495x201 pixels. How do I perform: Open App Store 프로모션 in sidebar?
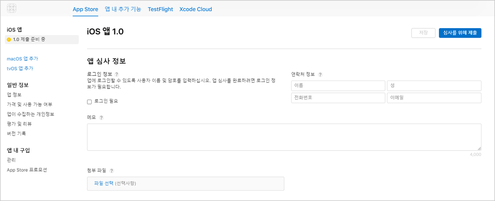tap(27, 170)
